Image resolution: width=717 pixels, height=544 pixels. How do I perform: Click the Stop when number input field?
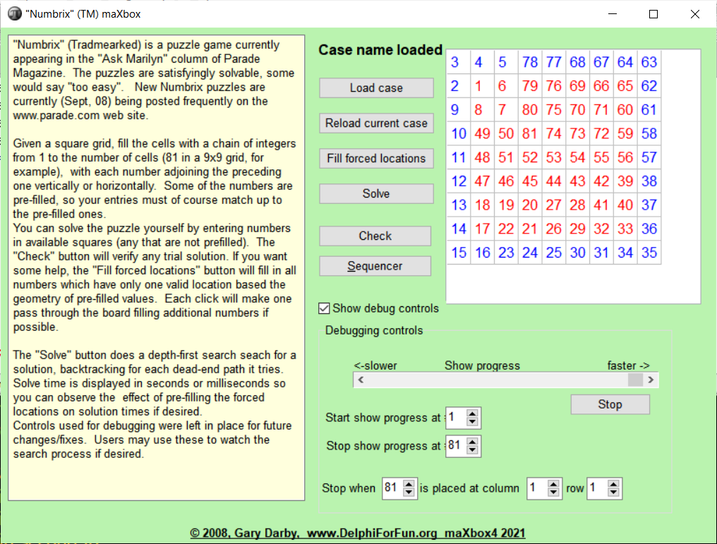pos(390,488)
